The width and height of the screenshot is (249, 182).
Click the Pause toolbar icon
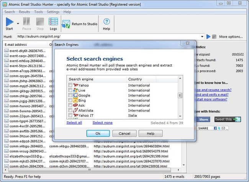click(x=26, y=21)
